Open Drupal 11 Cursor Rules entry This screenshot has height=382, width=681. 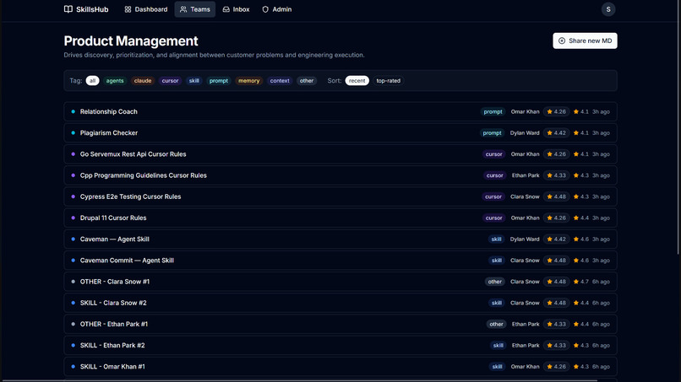340,218
